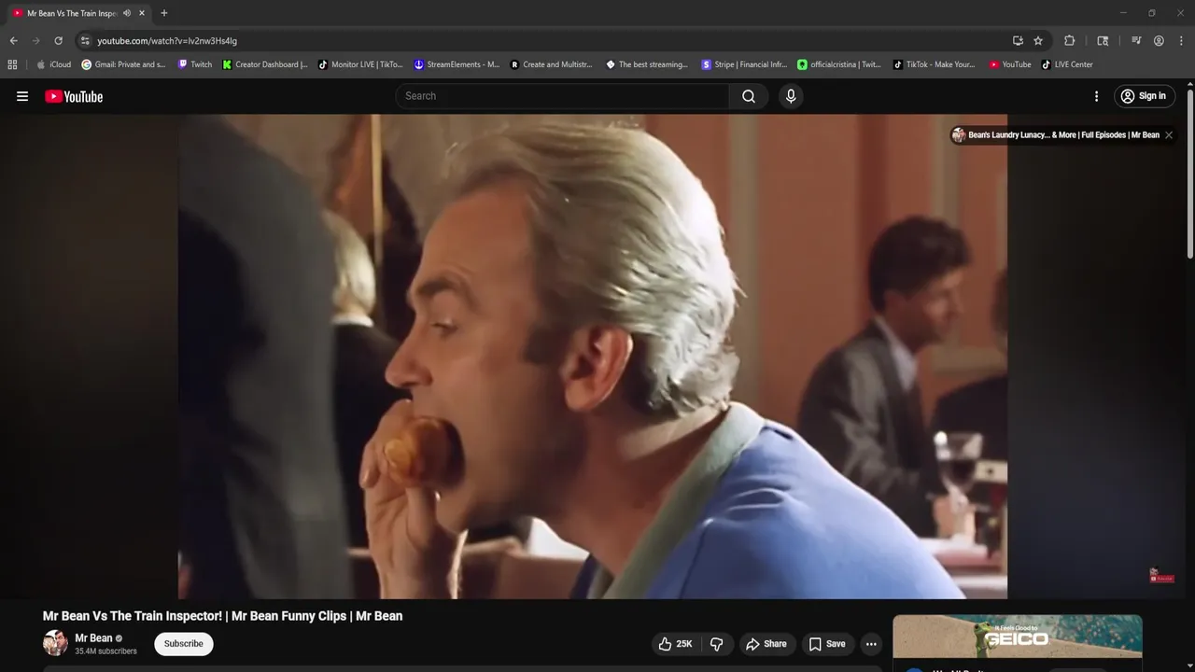Screen dimensions: 1195x672
Task: Open the tab search icon in toolbar
Action: point(1103,41)
